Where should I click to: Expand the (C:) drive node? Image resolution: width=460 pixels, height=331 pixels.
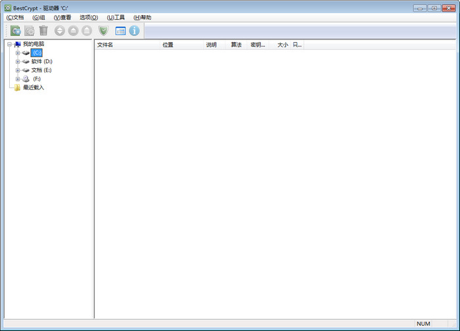[x=18, y=53]
